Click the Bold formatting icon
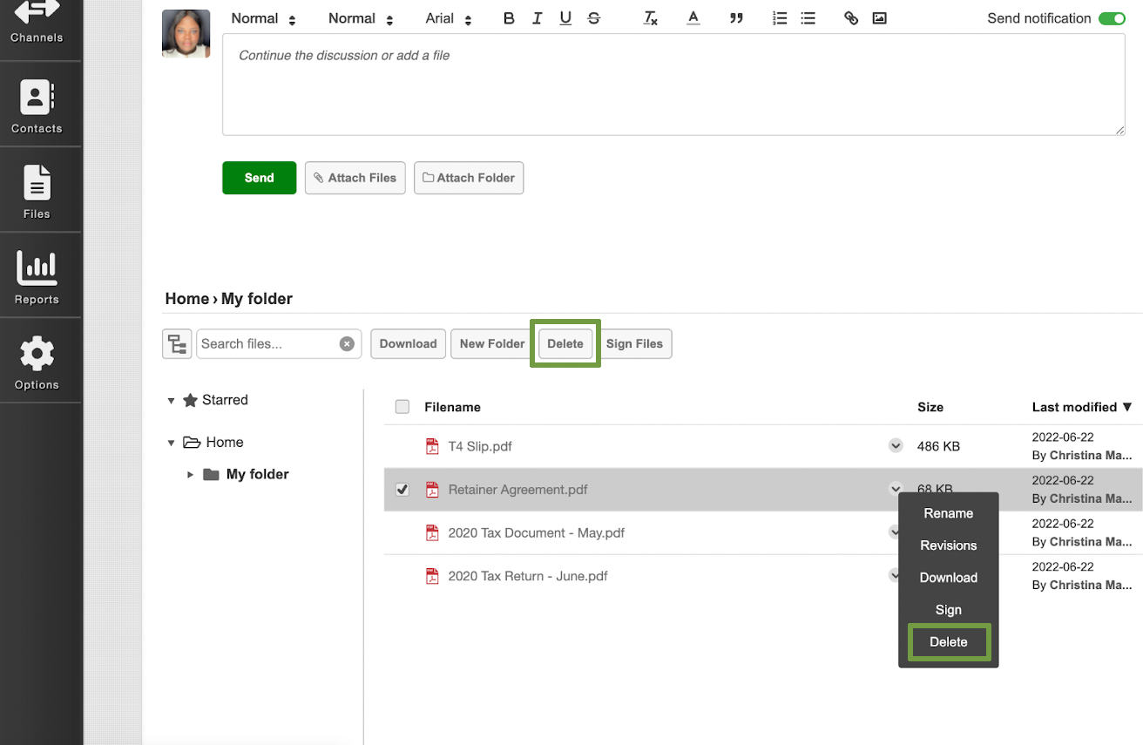The image size is (1143, 745). tap(509, 18)
